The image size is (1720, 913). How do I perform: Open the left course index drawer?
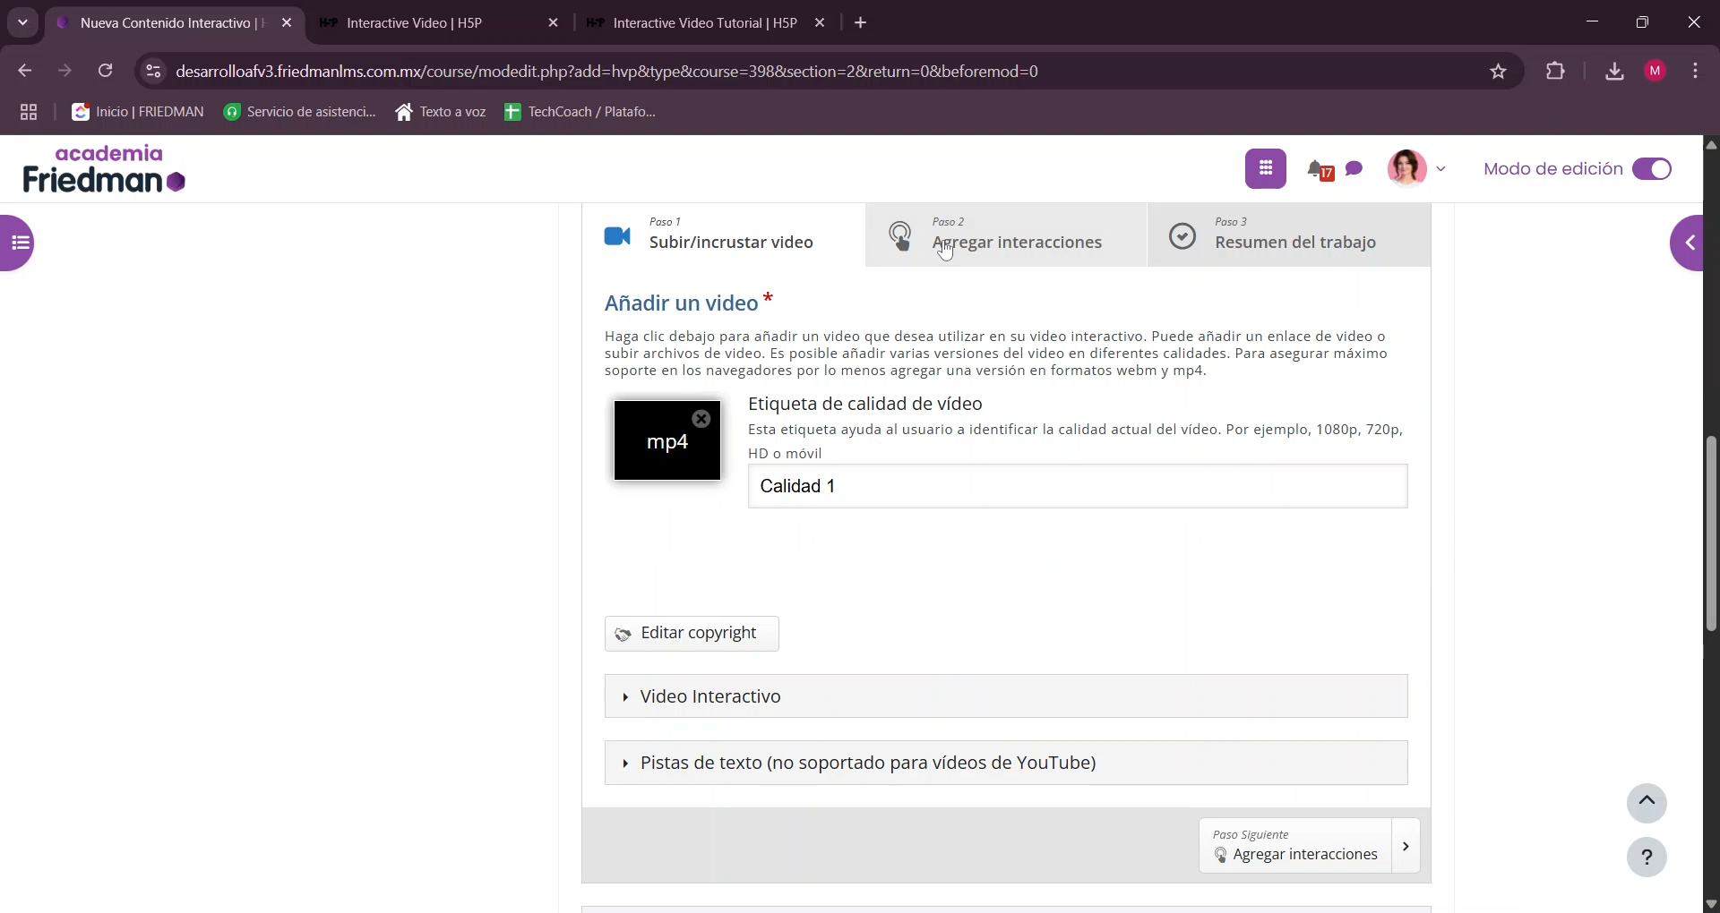click(17, 243)
